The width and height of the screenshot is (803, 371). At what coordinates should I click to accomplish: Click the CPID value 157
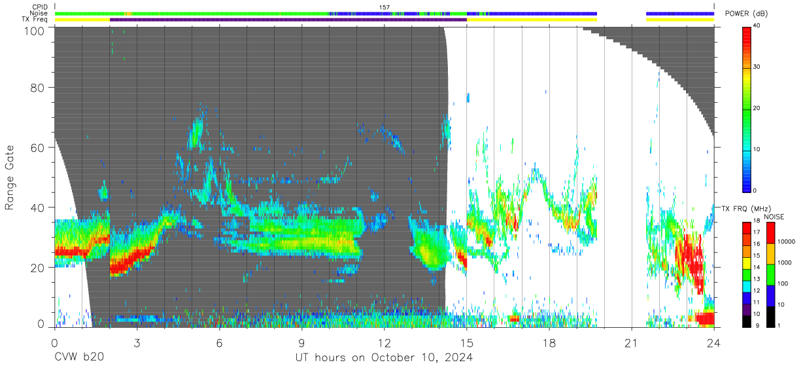tap(384, 7)
